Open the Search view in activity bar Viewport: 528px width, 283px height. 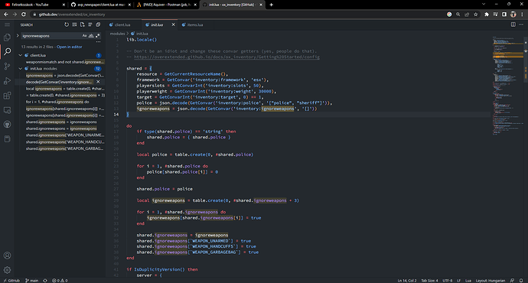click(x=7, y=51)
